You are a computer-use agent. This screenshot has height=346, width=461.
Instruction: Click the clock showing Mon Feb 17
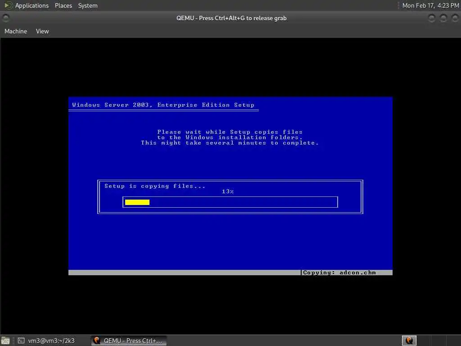(430, 5)
